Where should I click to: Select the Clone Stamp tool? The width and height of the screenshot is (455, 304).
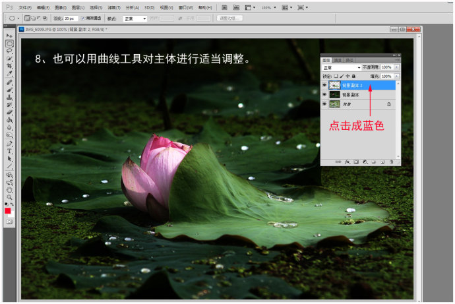tap(9, 98)
